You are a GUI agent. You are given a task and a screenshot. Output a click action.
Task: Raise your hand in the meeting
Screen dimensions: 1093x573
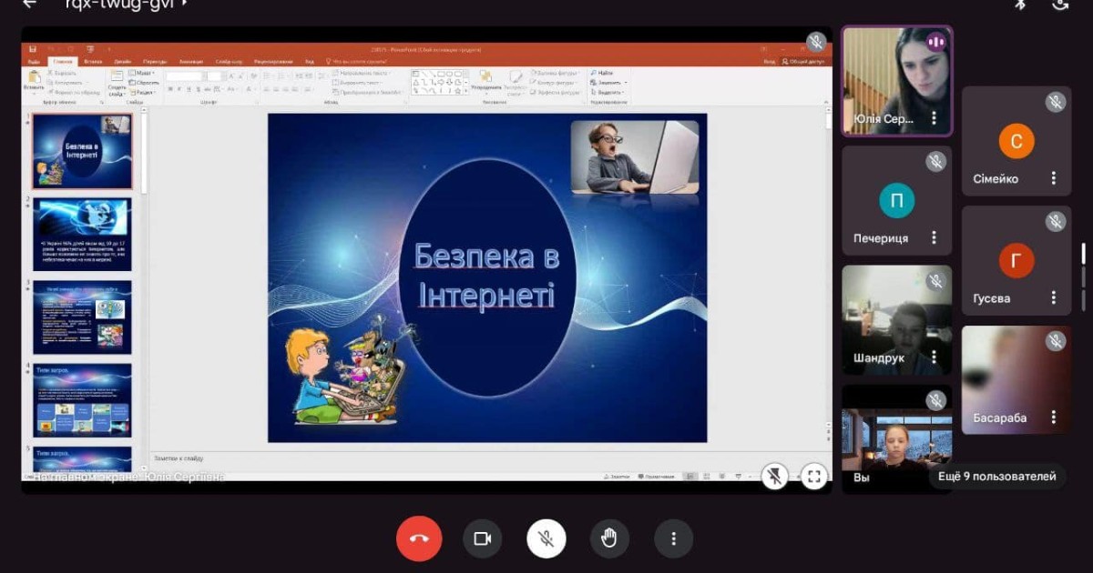click(609, 538)
